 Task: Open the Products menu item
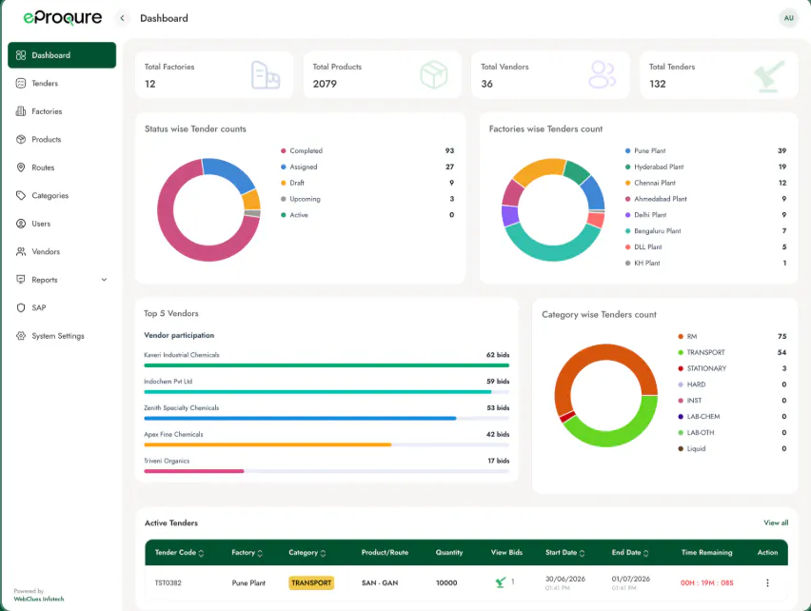[x=62, y=139]
